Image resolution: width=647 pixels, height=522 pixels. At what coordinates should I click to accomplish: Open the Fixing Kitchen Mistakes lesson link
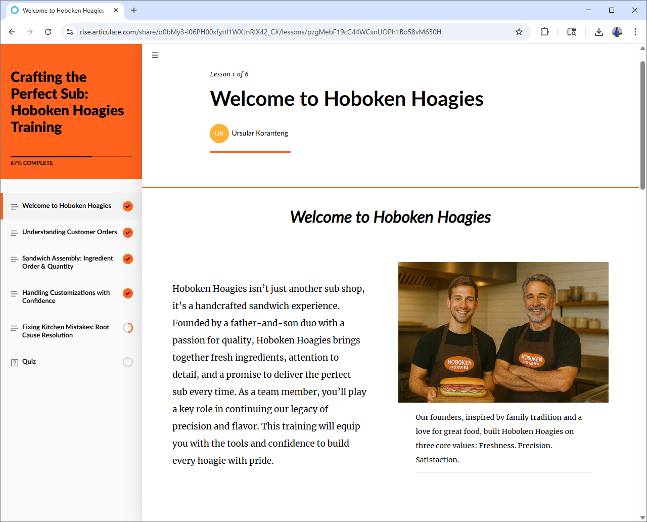(x=66, y=331)
